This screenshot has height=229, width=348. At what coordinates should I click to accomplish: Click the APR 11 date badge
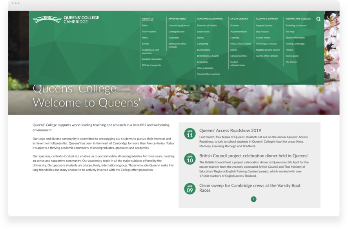click(190, 134)
